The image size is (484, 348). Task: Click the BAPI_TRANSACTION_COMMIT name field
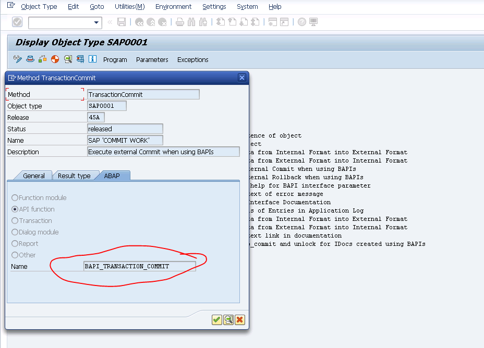(x=139, y=266)
